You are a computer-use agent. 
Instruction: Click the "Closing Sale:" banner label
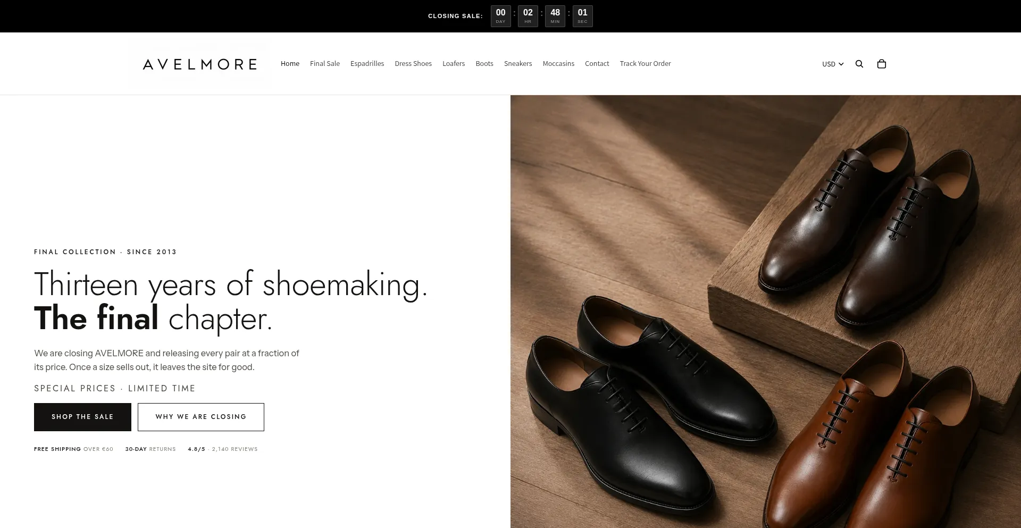click(x=455, y=16)
